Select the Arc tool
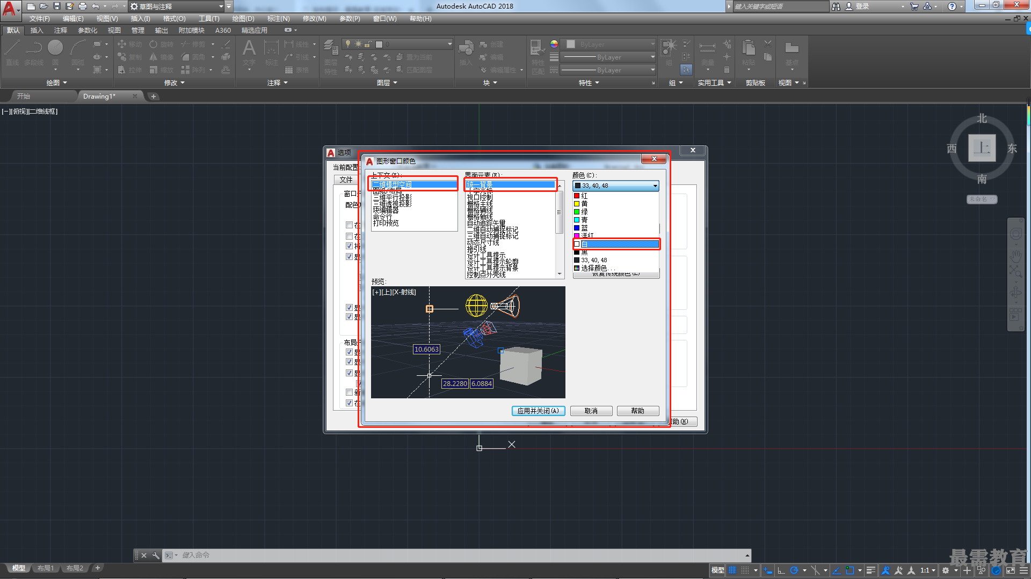The image size is (1031, 579). (78, 52)
